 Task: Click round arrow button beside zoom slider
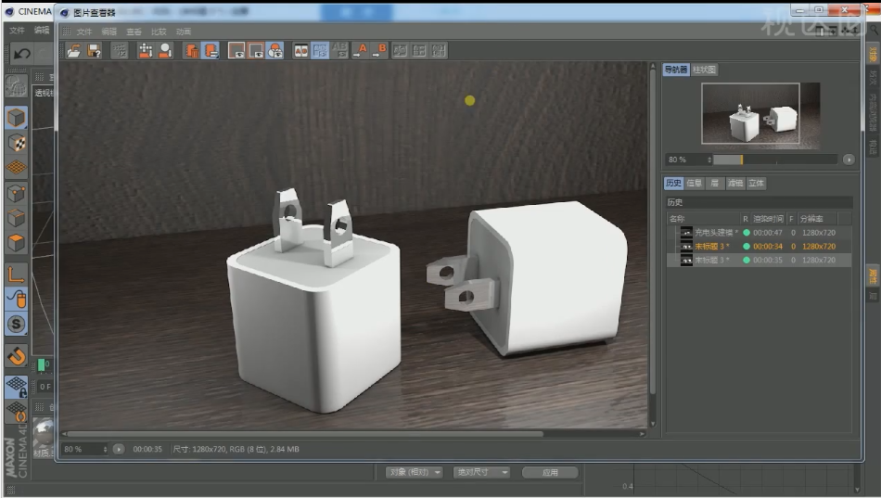(849, 160)
